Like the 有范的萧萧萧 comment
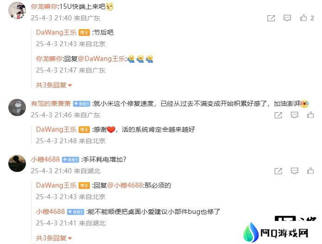This screenshot has width=322, height=244. pos(310,115)
